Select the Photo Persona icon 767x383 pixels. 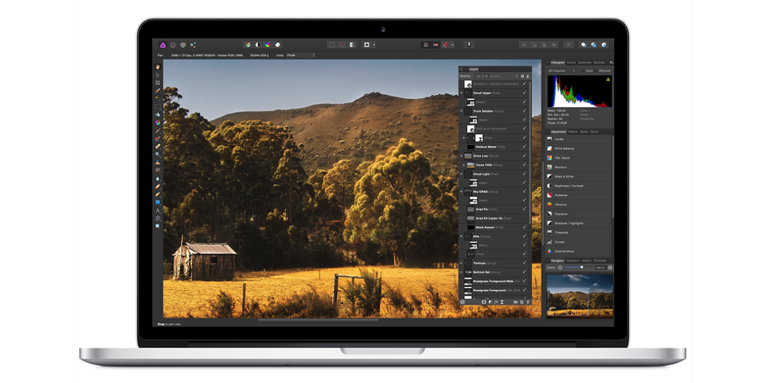coord(163,45)
